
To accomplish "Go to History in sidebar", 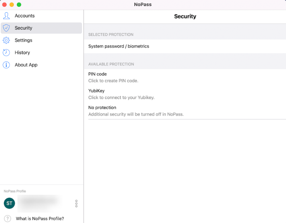I will coord(22,53).
